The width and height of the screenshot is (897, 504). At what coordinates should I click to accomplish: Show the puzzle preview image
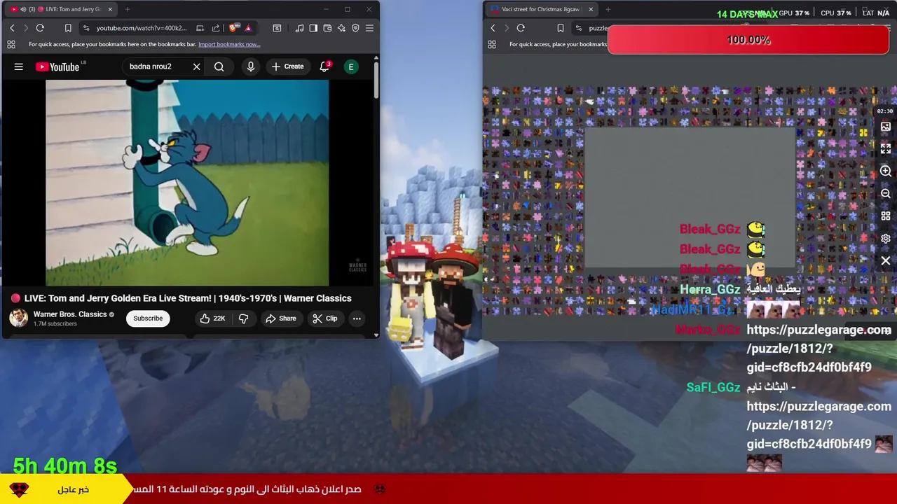886,127
